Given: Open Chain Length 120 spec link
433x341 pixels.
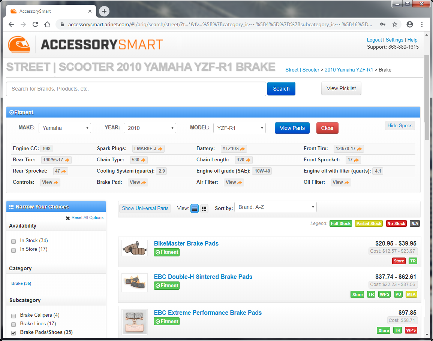Looking at the screenshot, I should [x=244, y=160].
